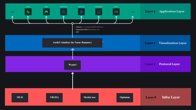The width and height of the screenshot is (196, 110).
Task: Click the Merkle tree block
Action: tap(89, 97)
